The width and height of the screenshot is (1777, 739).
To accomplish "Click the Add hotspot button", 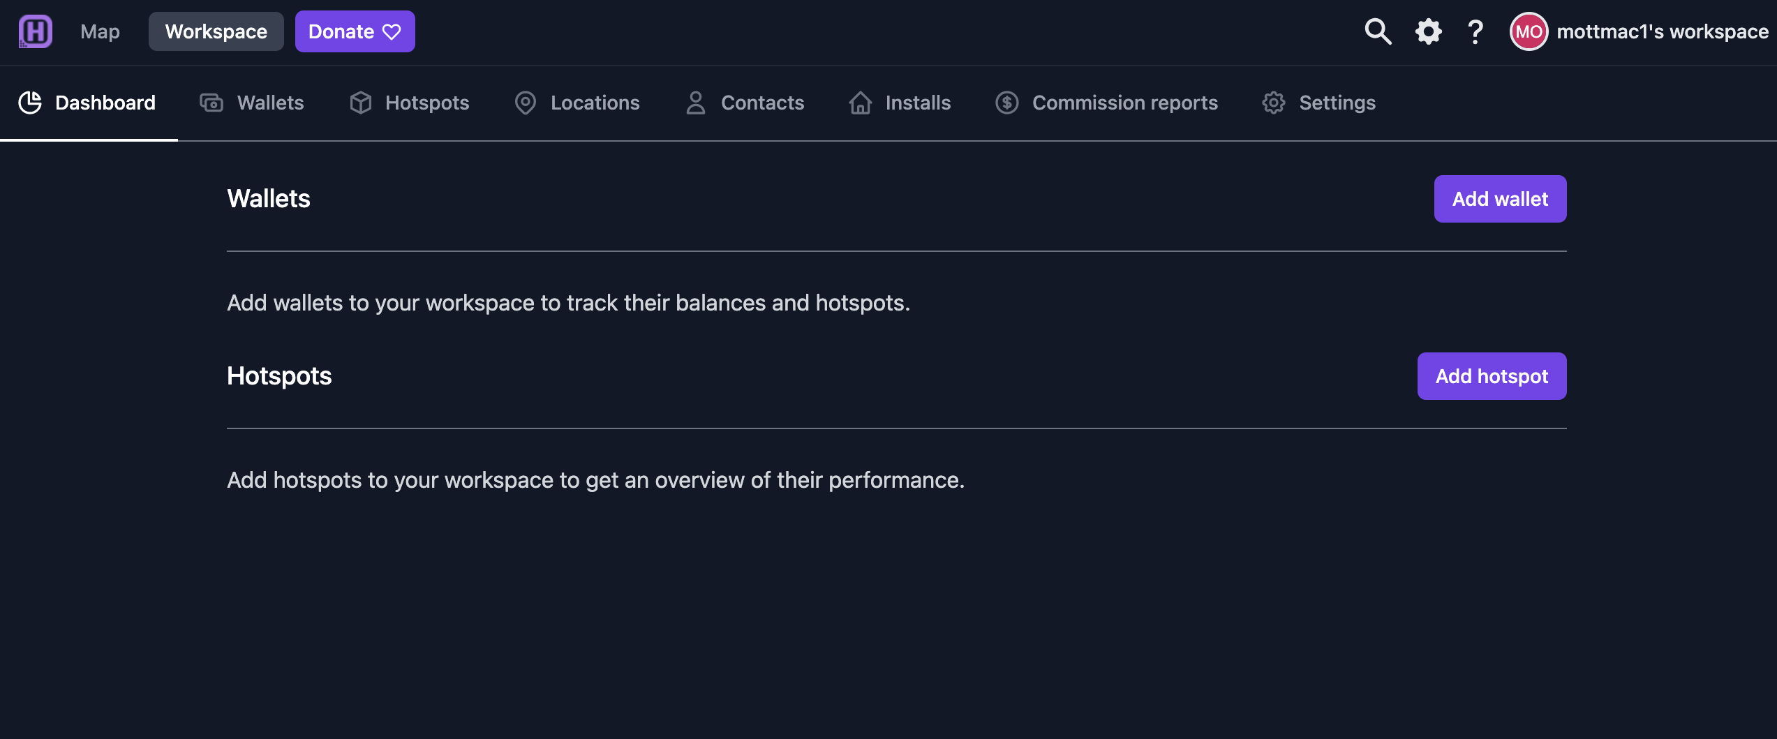I will coord(1492,376).
